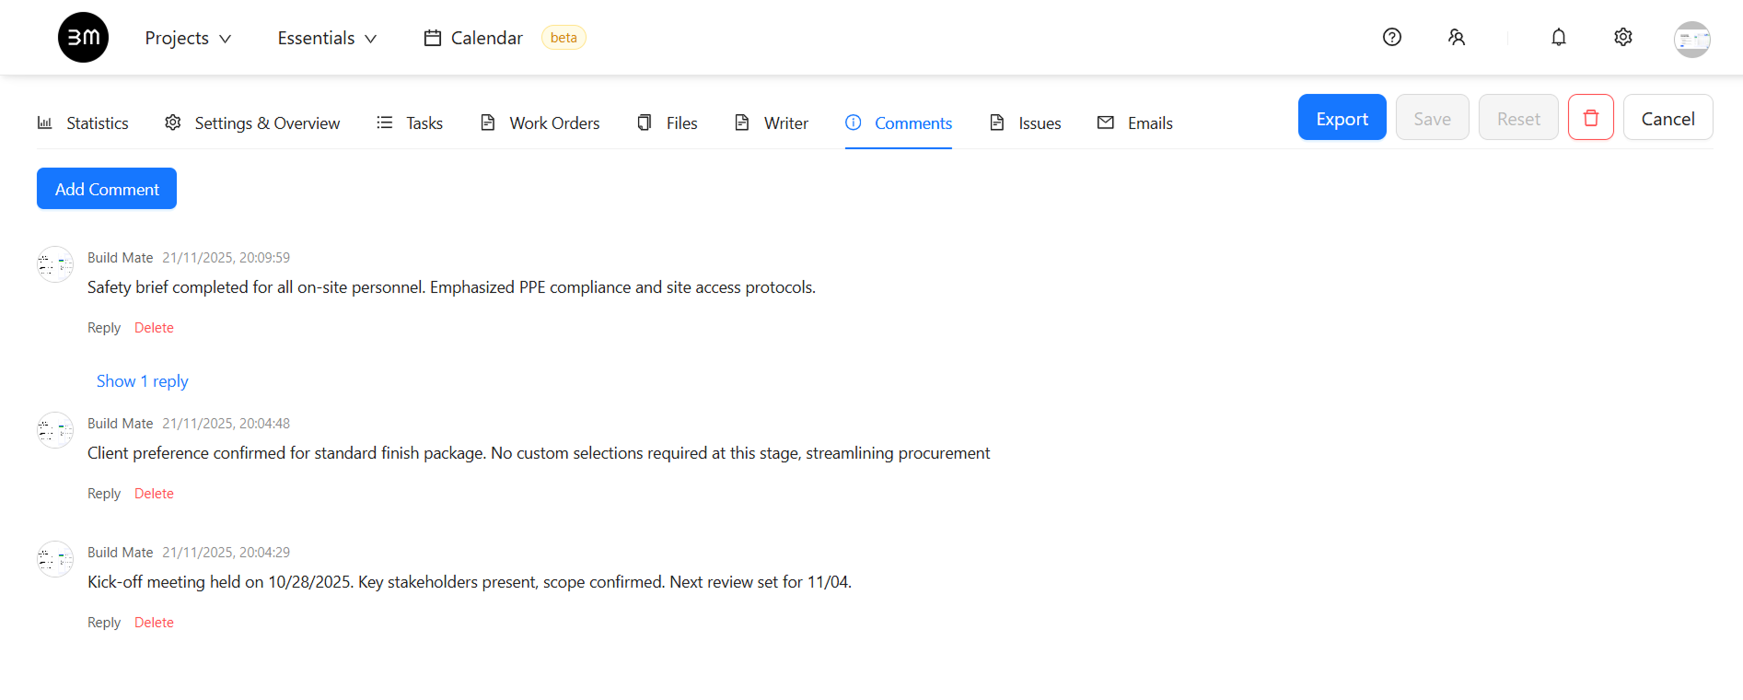Click the Add Comment button
Image resolution: width=1743 pixels, height=700 pixels.
[x=107, y=188]
